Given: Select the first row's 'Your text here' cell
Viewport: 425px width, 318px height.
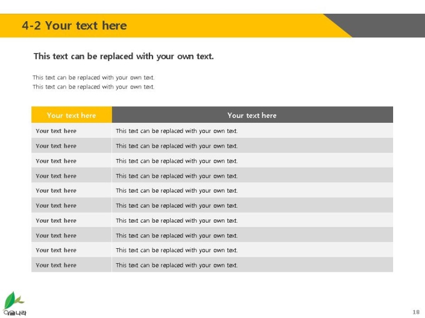Looking at the screenshot, I should click(x=71, y=131).
